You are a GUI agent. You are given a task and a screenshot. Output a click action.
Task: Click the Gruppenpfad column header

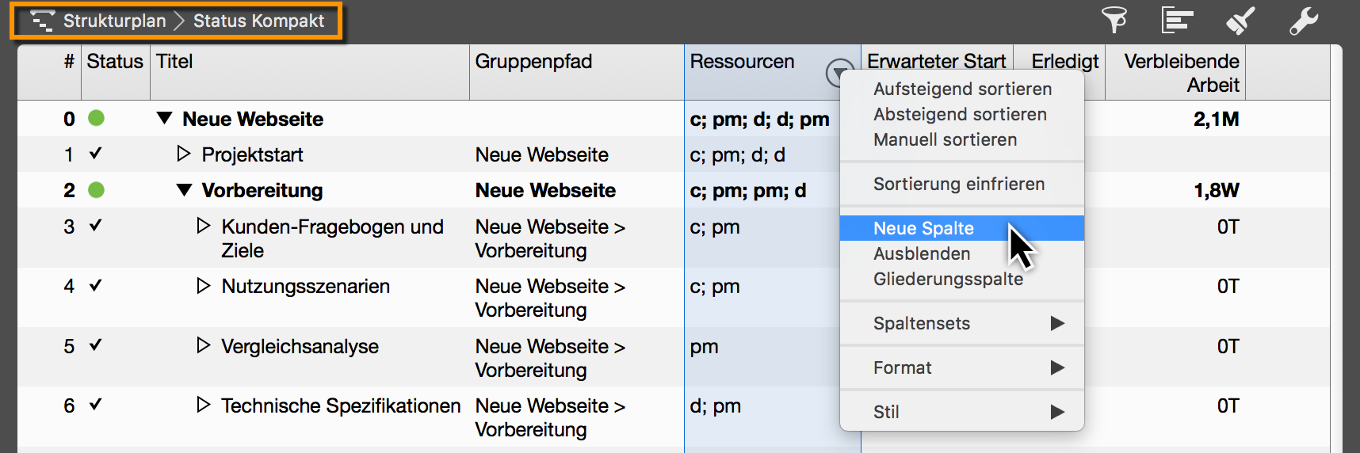[533, 62]
